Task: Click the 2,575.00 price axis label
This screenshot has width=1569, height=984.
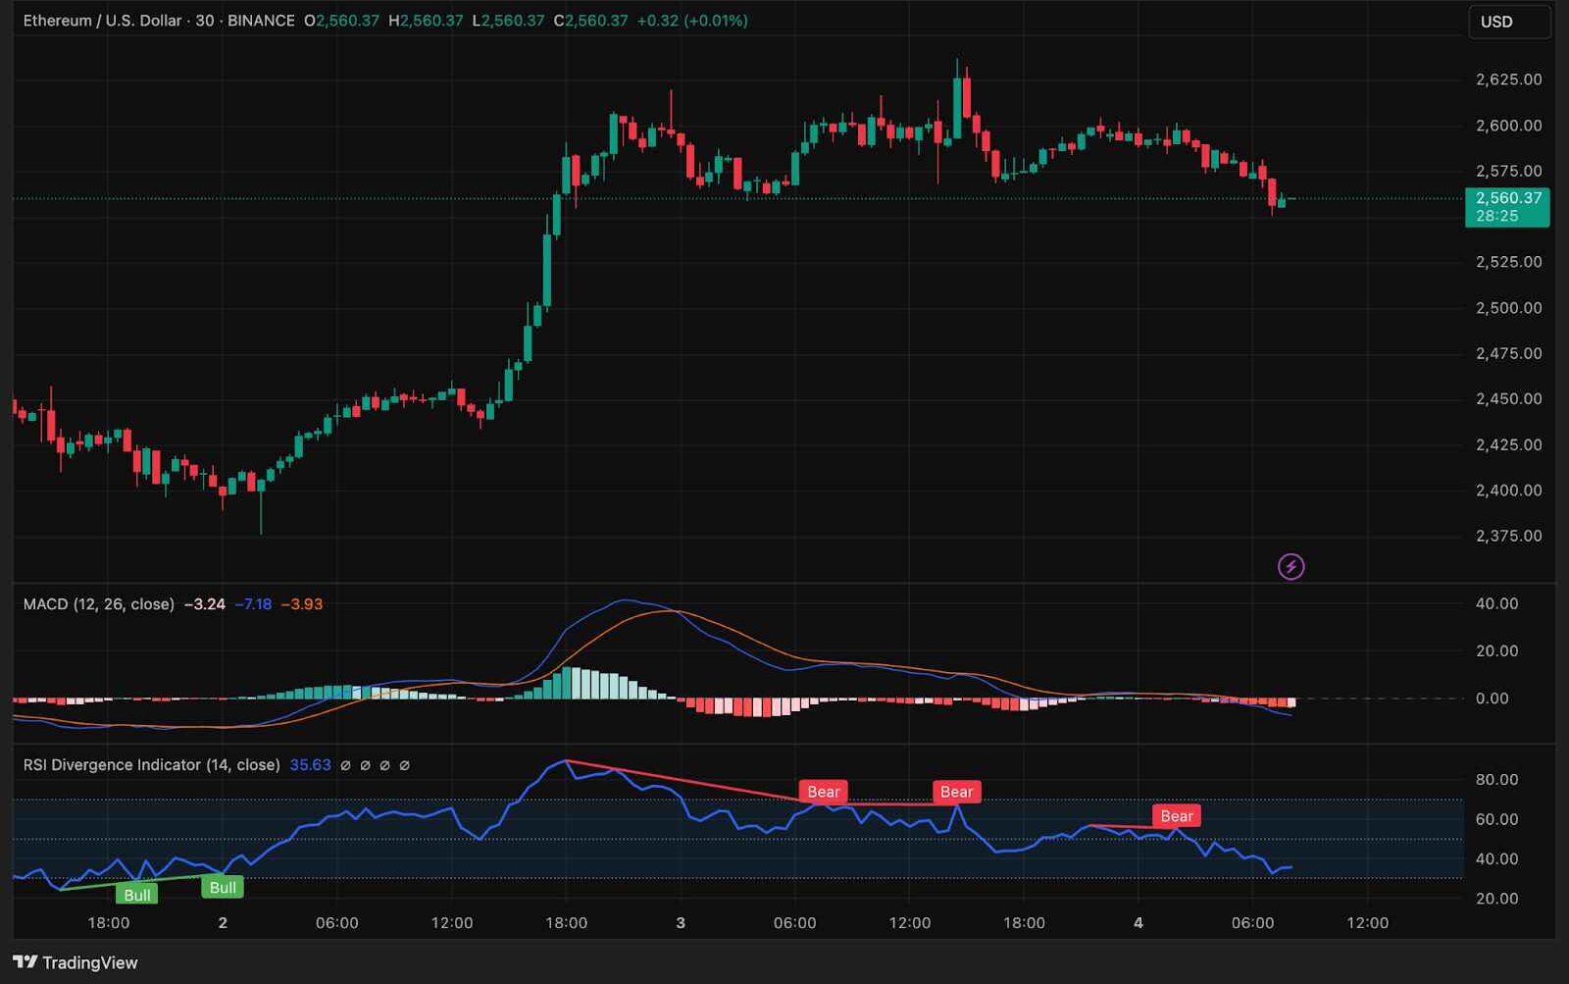Action: point(1508,171)
